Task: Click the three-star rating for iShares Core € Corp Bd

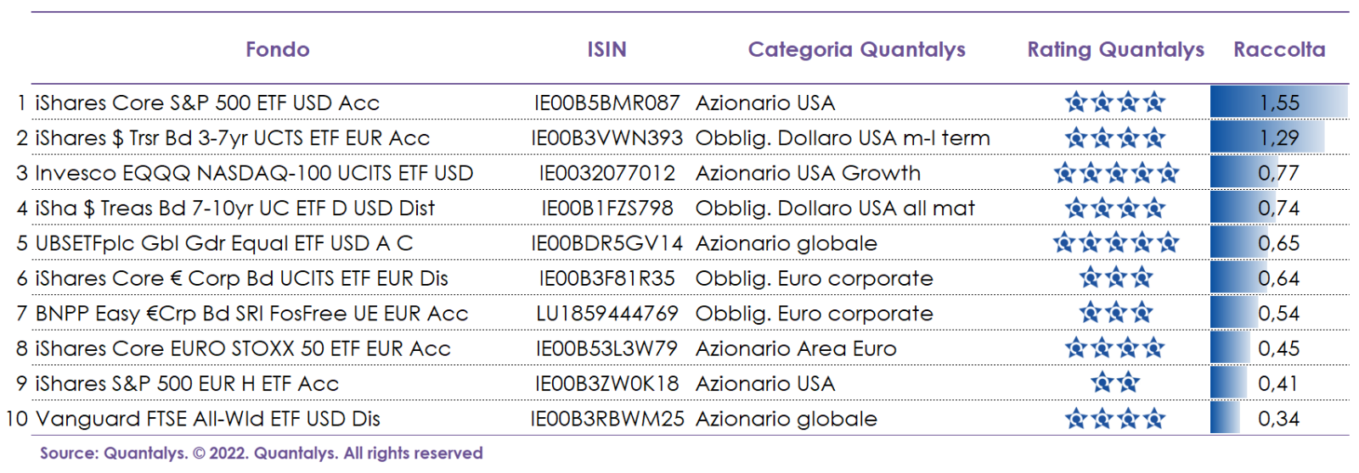Action: click(1115, 278)
